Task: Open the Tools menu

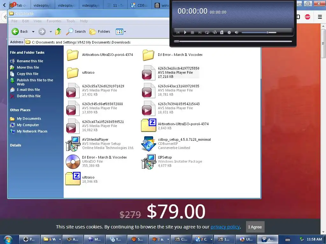Action: (71, 21)
